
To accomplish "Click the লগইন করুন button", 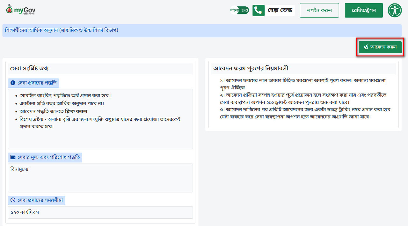I will point(319,10).
